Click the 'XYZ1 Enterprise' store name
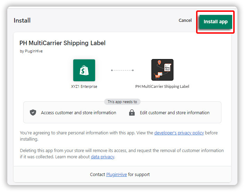Viewport: 244px width, 192px height. tap(84, 86)
